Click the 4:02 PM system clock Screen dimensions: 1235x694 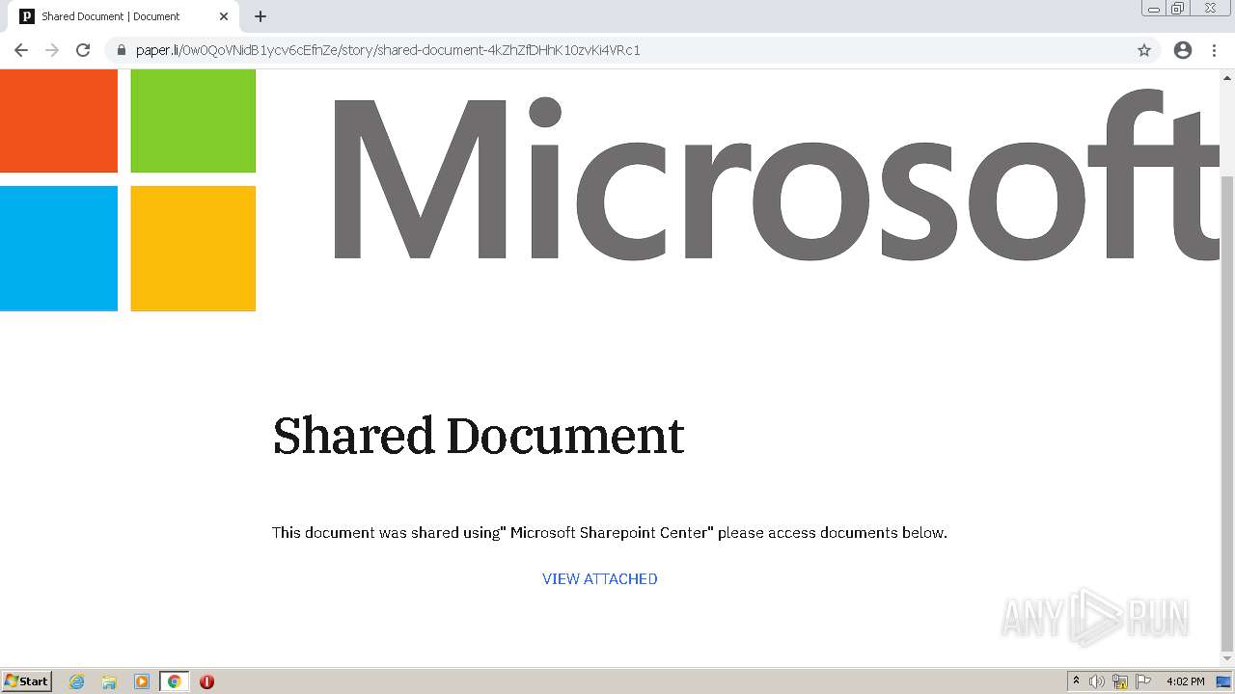[1185, 681]
